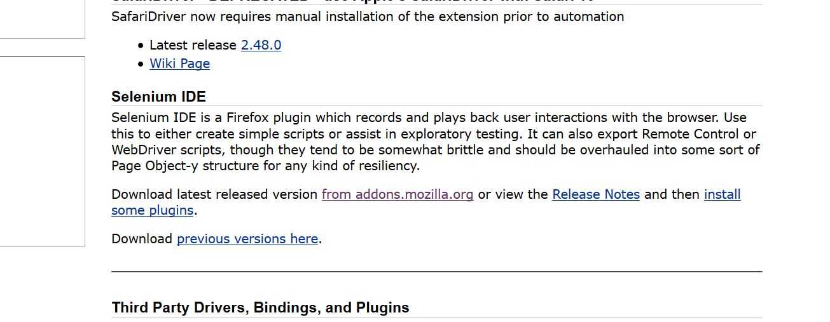
Task: Click the horizontal divider below previous versions
Action: 436,271
